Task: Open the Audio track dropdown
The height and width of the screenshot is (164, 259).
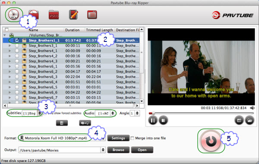Action: coord(105,114)
